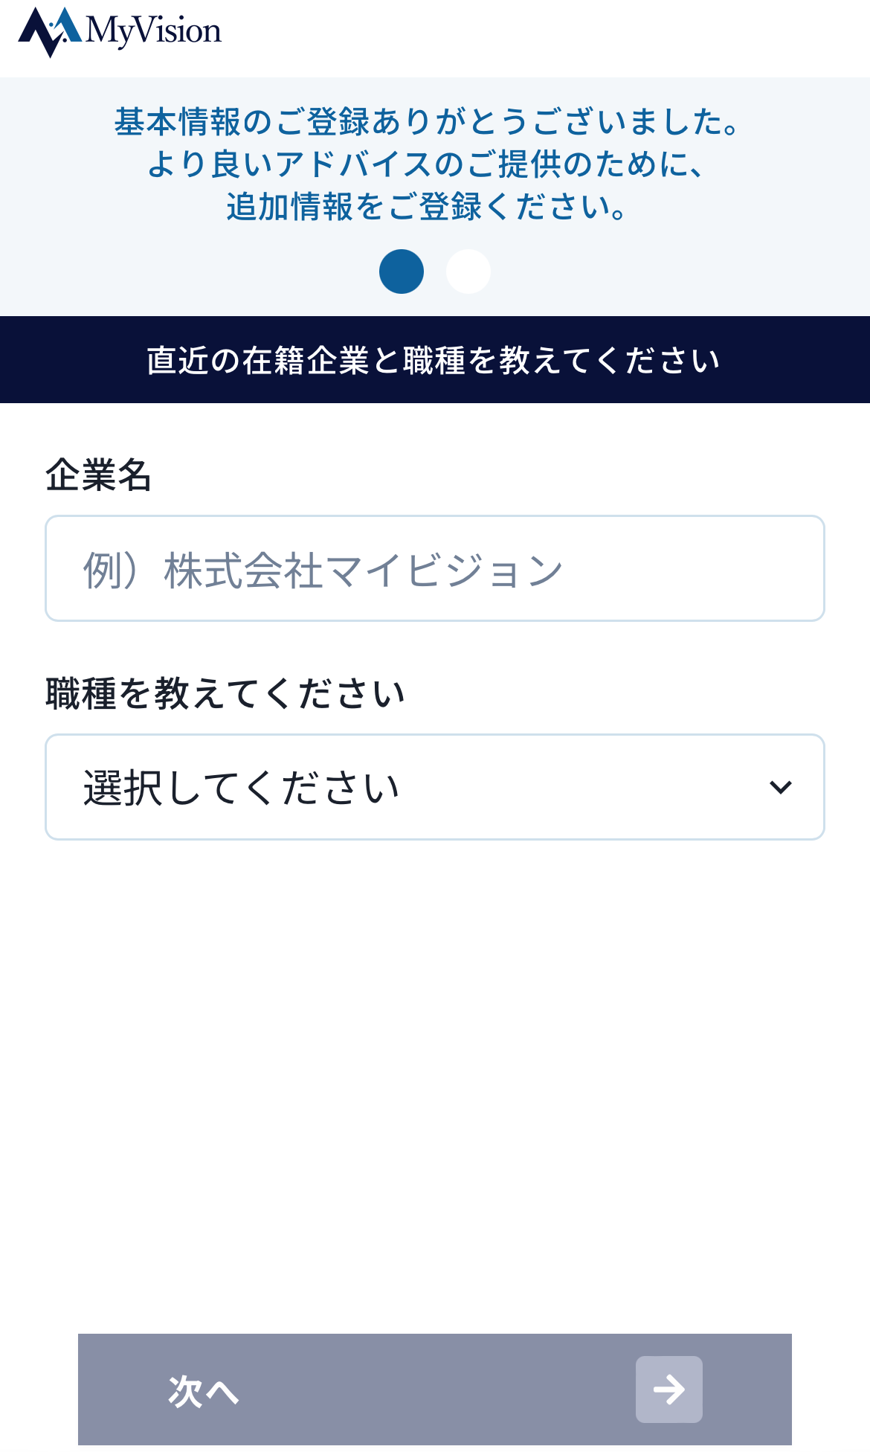Click the 基本情報のご登録 thank-you message area

tap(435, 165)
